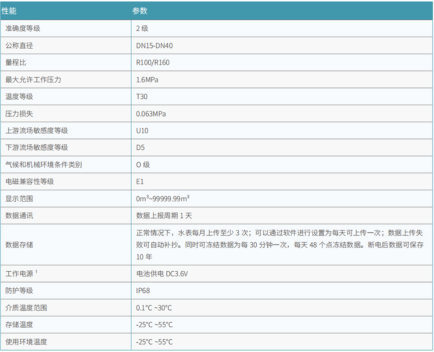
Task: Click the IP68 protection rating value
Action: click(x=141, y=290)
